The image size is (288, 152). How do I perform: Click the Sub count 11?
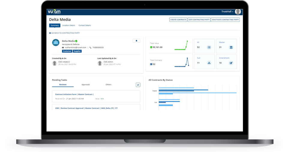tap(198, 63)
